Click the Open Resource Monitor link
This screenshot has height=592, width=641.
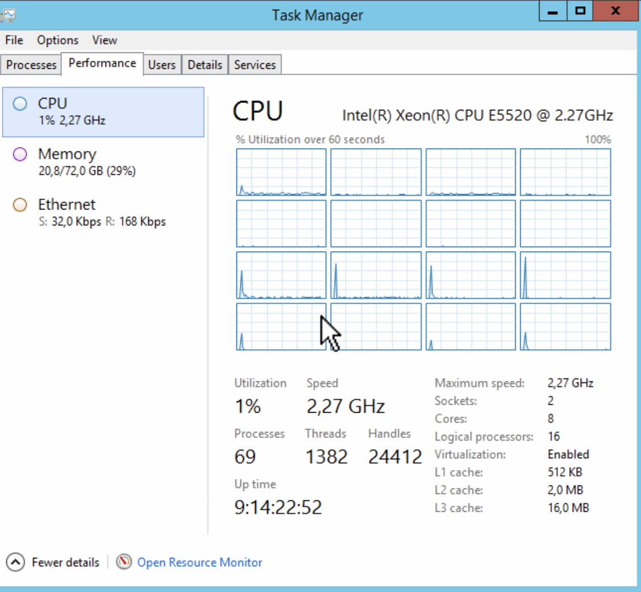coord(199,562)
